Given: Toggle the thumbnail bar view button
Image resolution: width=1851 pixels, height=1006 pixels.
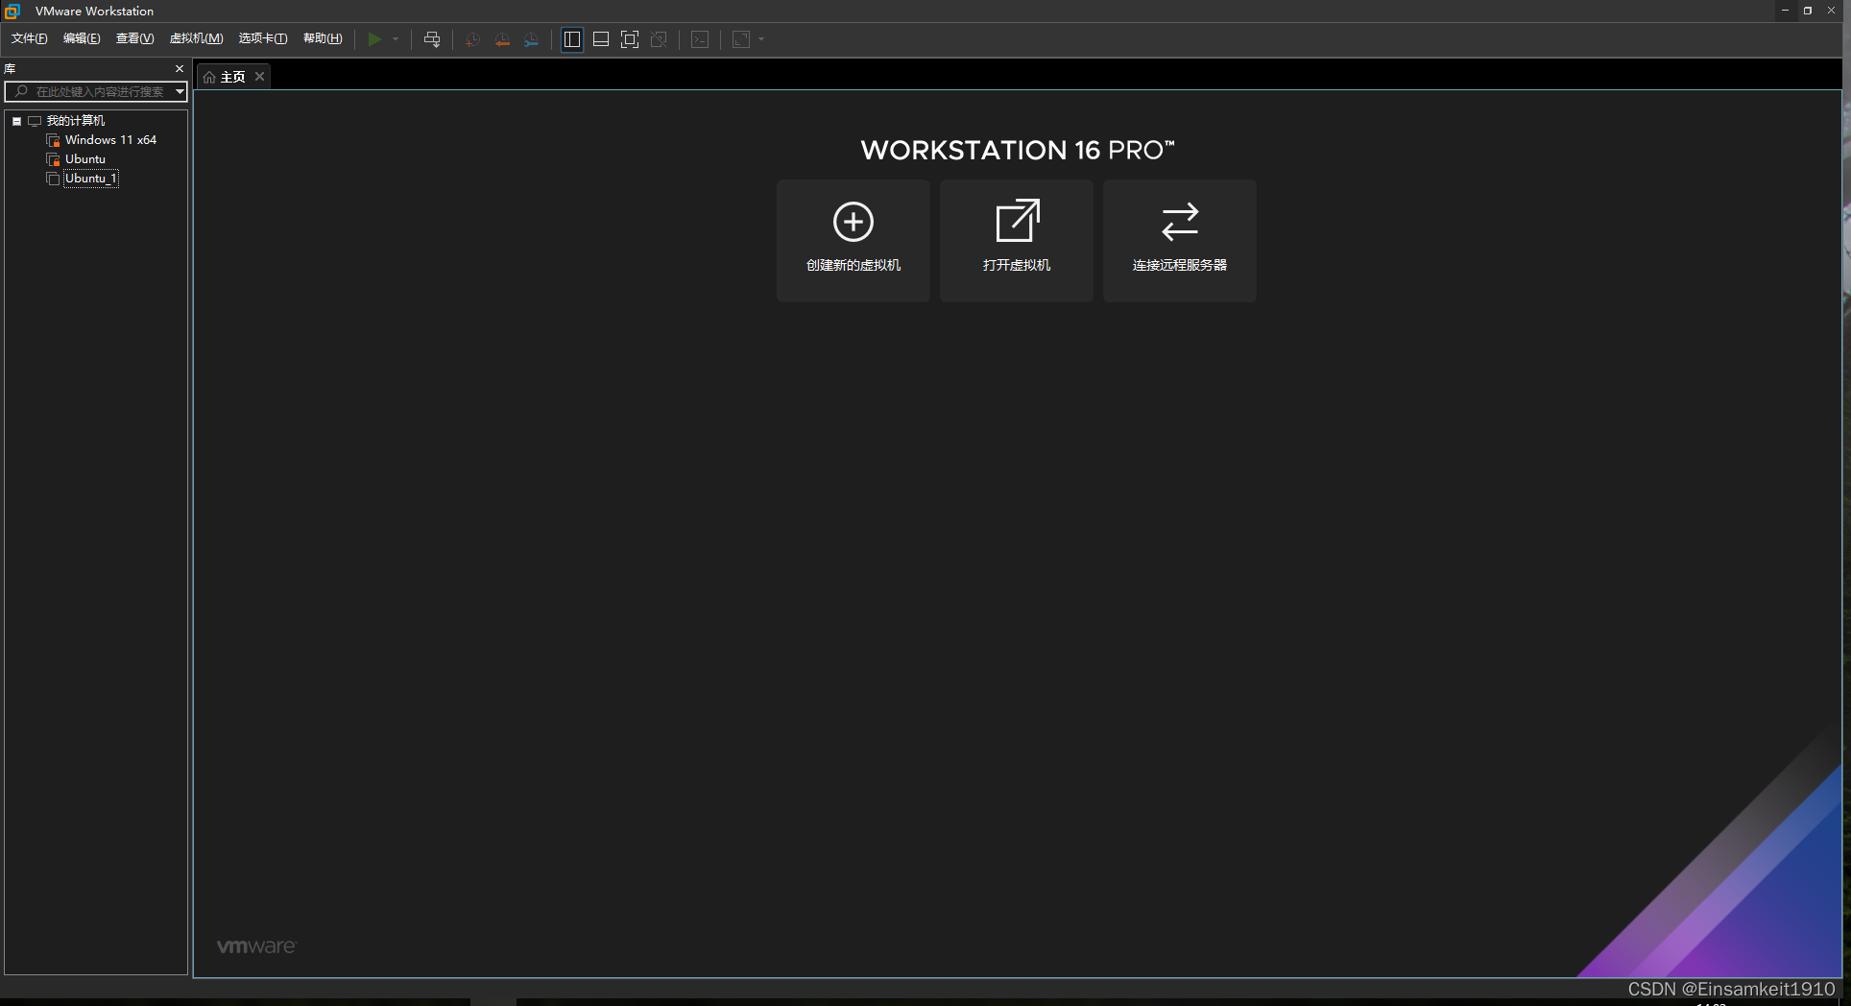Looking at the screenshot, I should [x=601, y=39].
